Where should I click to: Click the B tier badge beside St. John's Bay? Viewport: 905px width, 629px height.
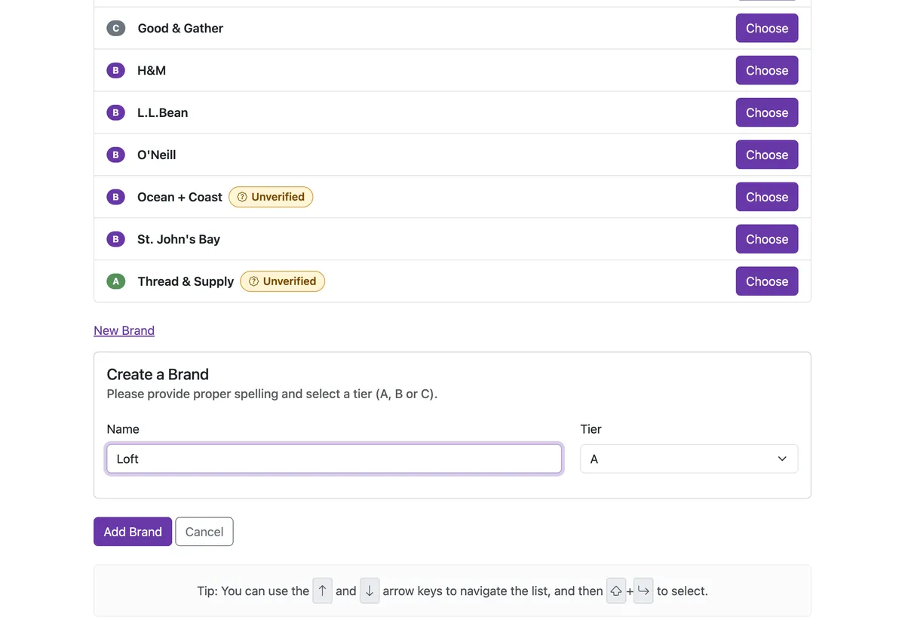[x=115, y=239]
